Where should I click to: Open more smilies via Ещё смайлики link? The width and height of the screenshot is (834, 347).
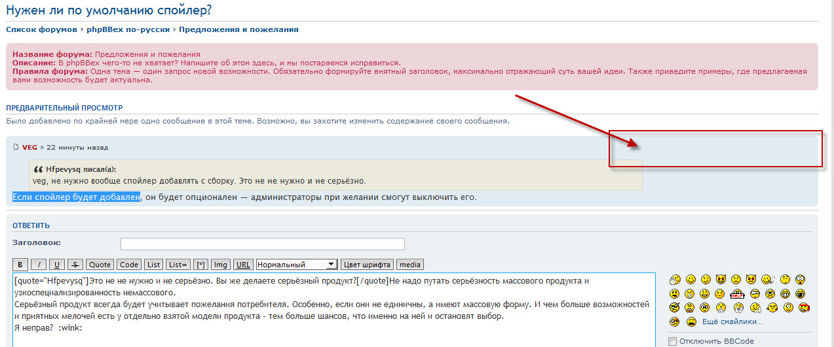(x=732, y=322)
